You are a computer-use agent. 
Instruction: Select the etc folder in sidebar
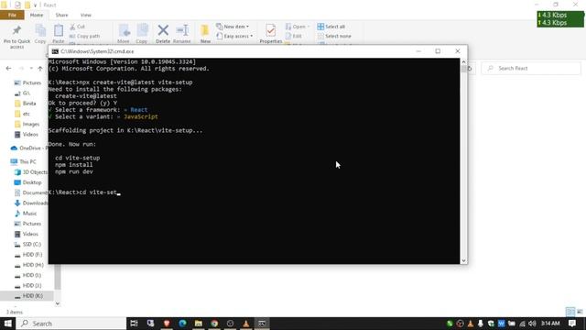coord(22,114)
